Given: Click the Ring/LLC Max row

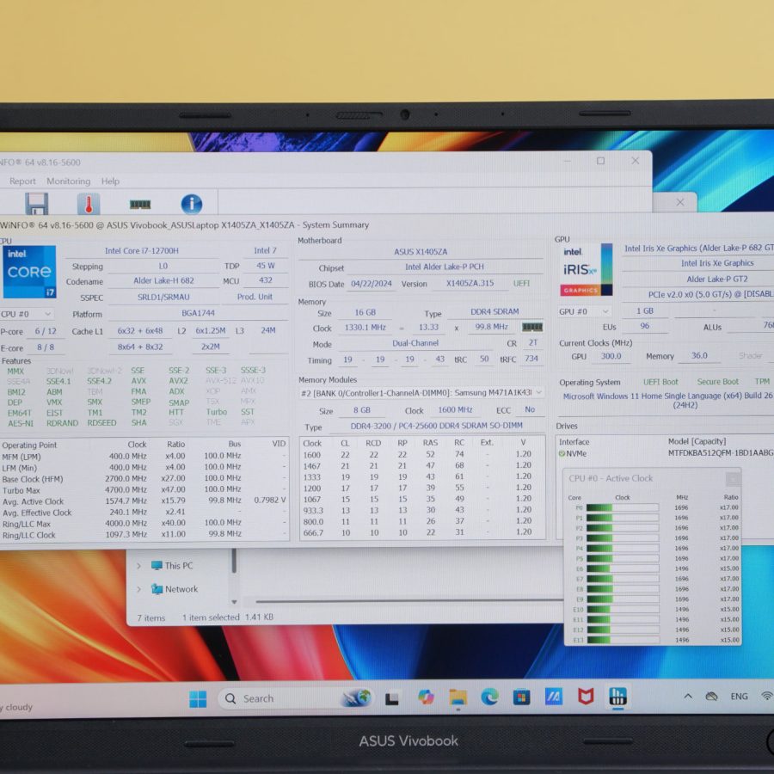Looking at the screenshot, I should 144,523.
